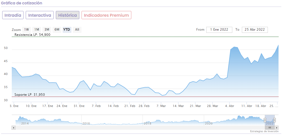284x136 pixels.
Task: Click the navigator's left range handle
Action: coord(265,120)
